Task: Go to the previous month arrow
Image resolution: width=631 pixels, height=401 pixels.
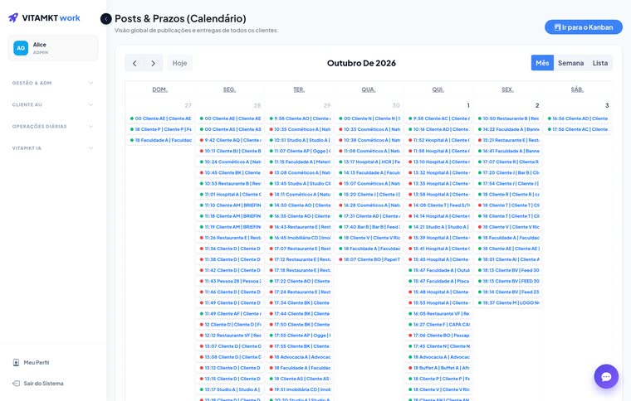Action: coord(135,63)
